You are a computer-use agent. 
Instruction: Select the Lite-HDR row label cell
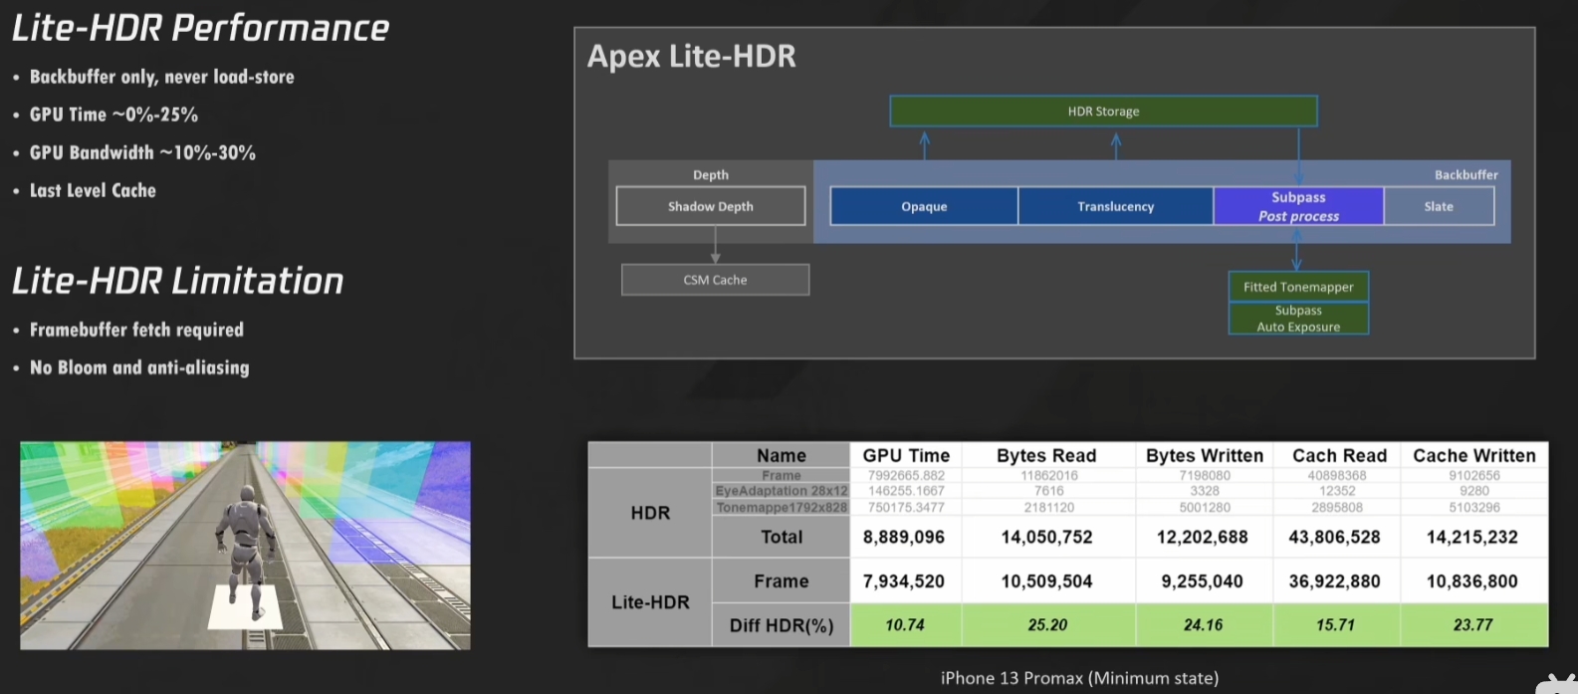[x=650, y=602]
